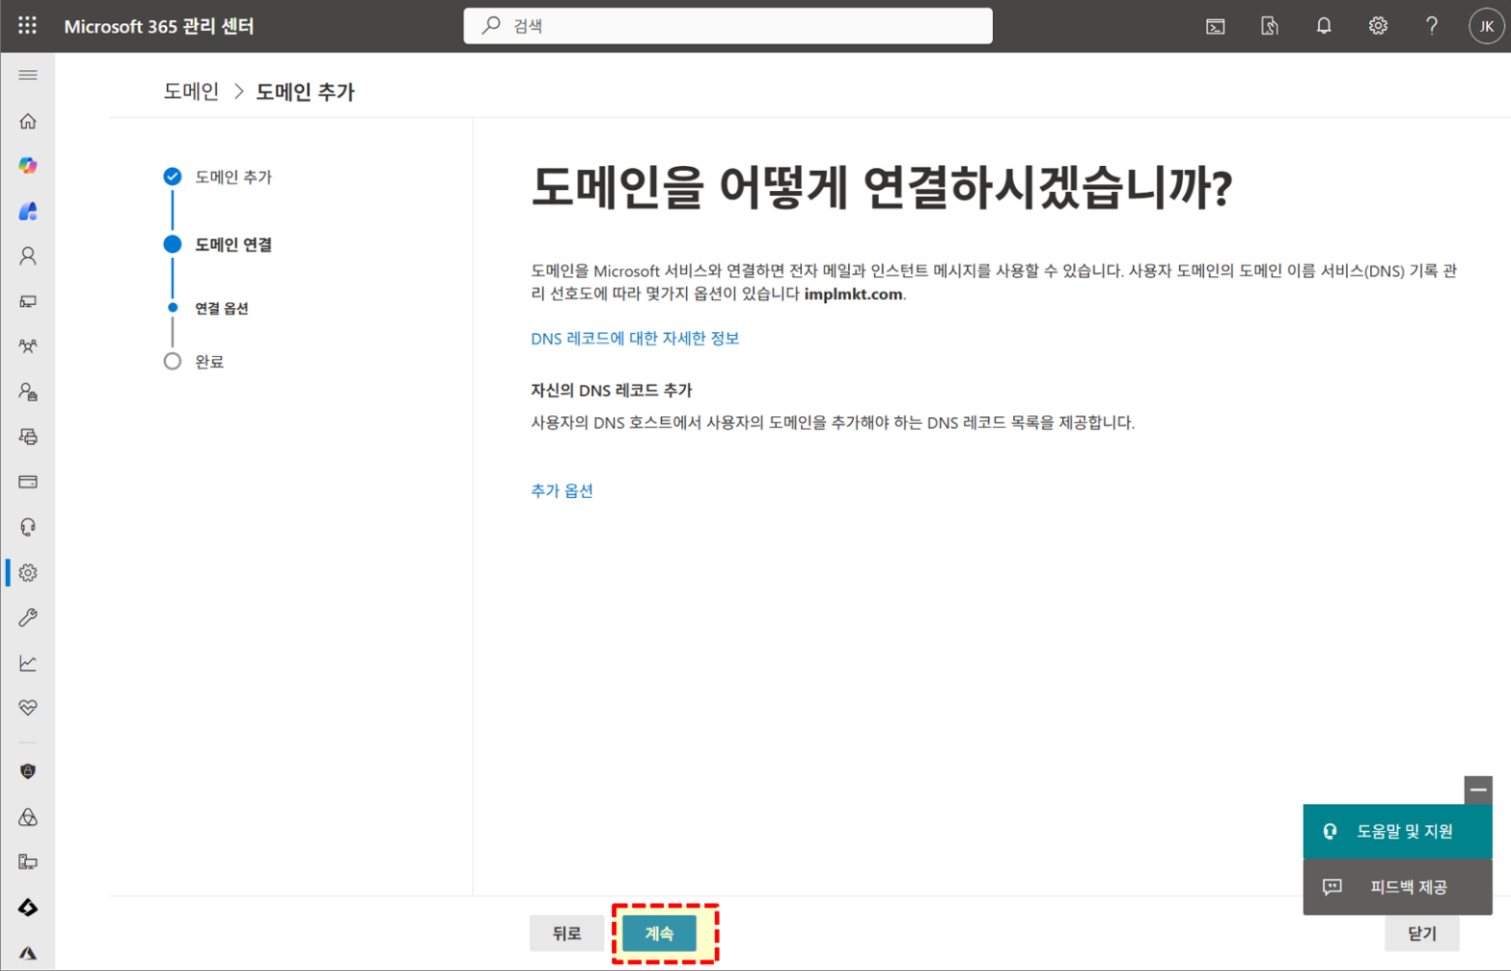
Task: Expand the navigation hamburger menu
Action: [28, 75]
